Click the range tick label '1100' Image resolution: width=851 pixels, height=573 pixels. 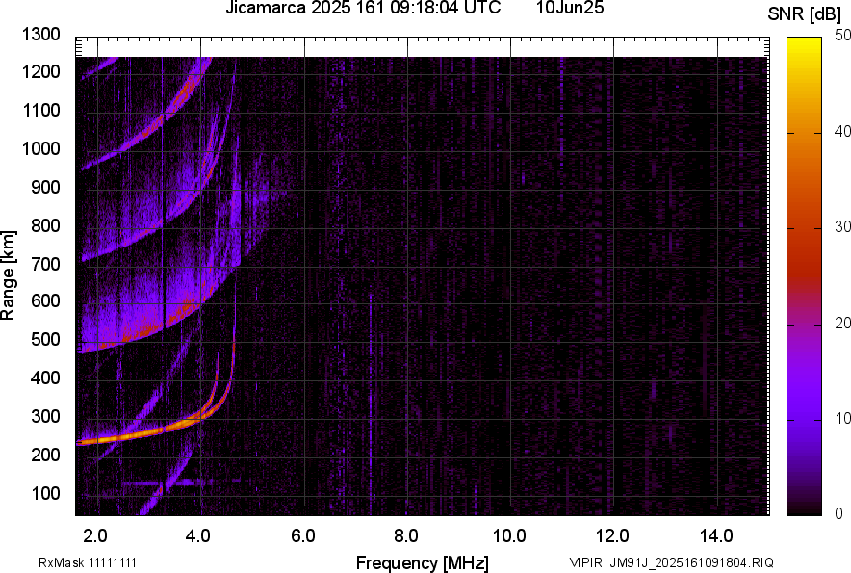(41, 110)
